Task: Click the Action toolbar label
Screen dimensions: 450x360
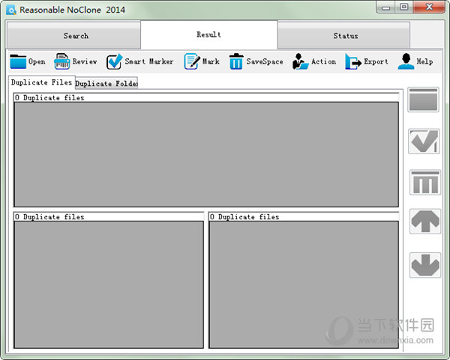Action: pyautogui.click(x=324, y=61)
